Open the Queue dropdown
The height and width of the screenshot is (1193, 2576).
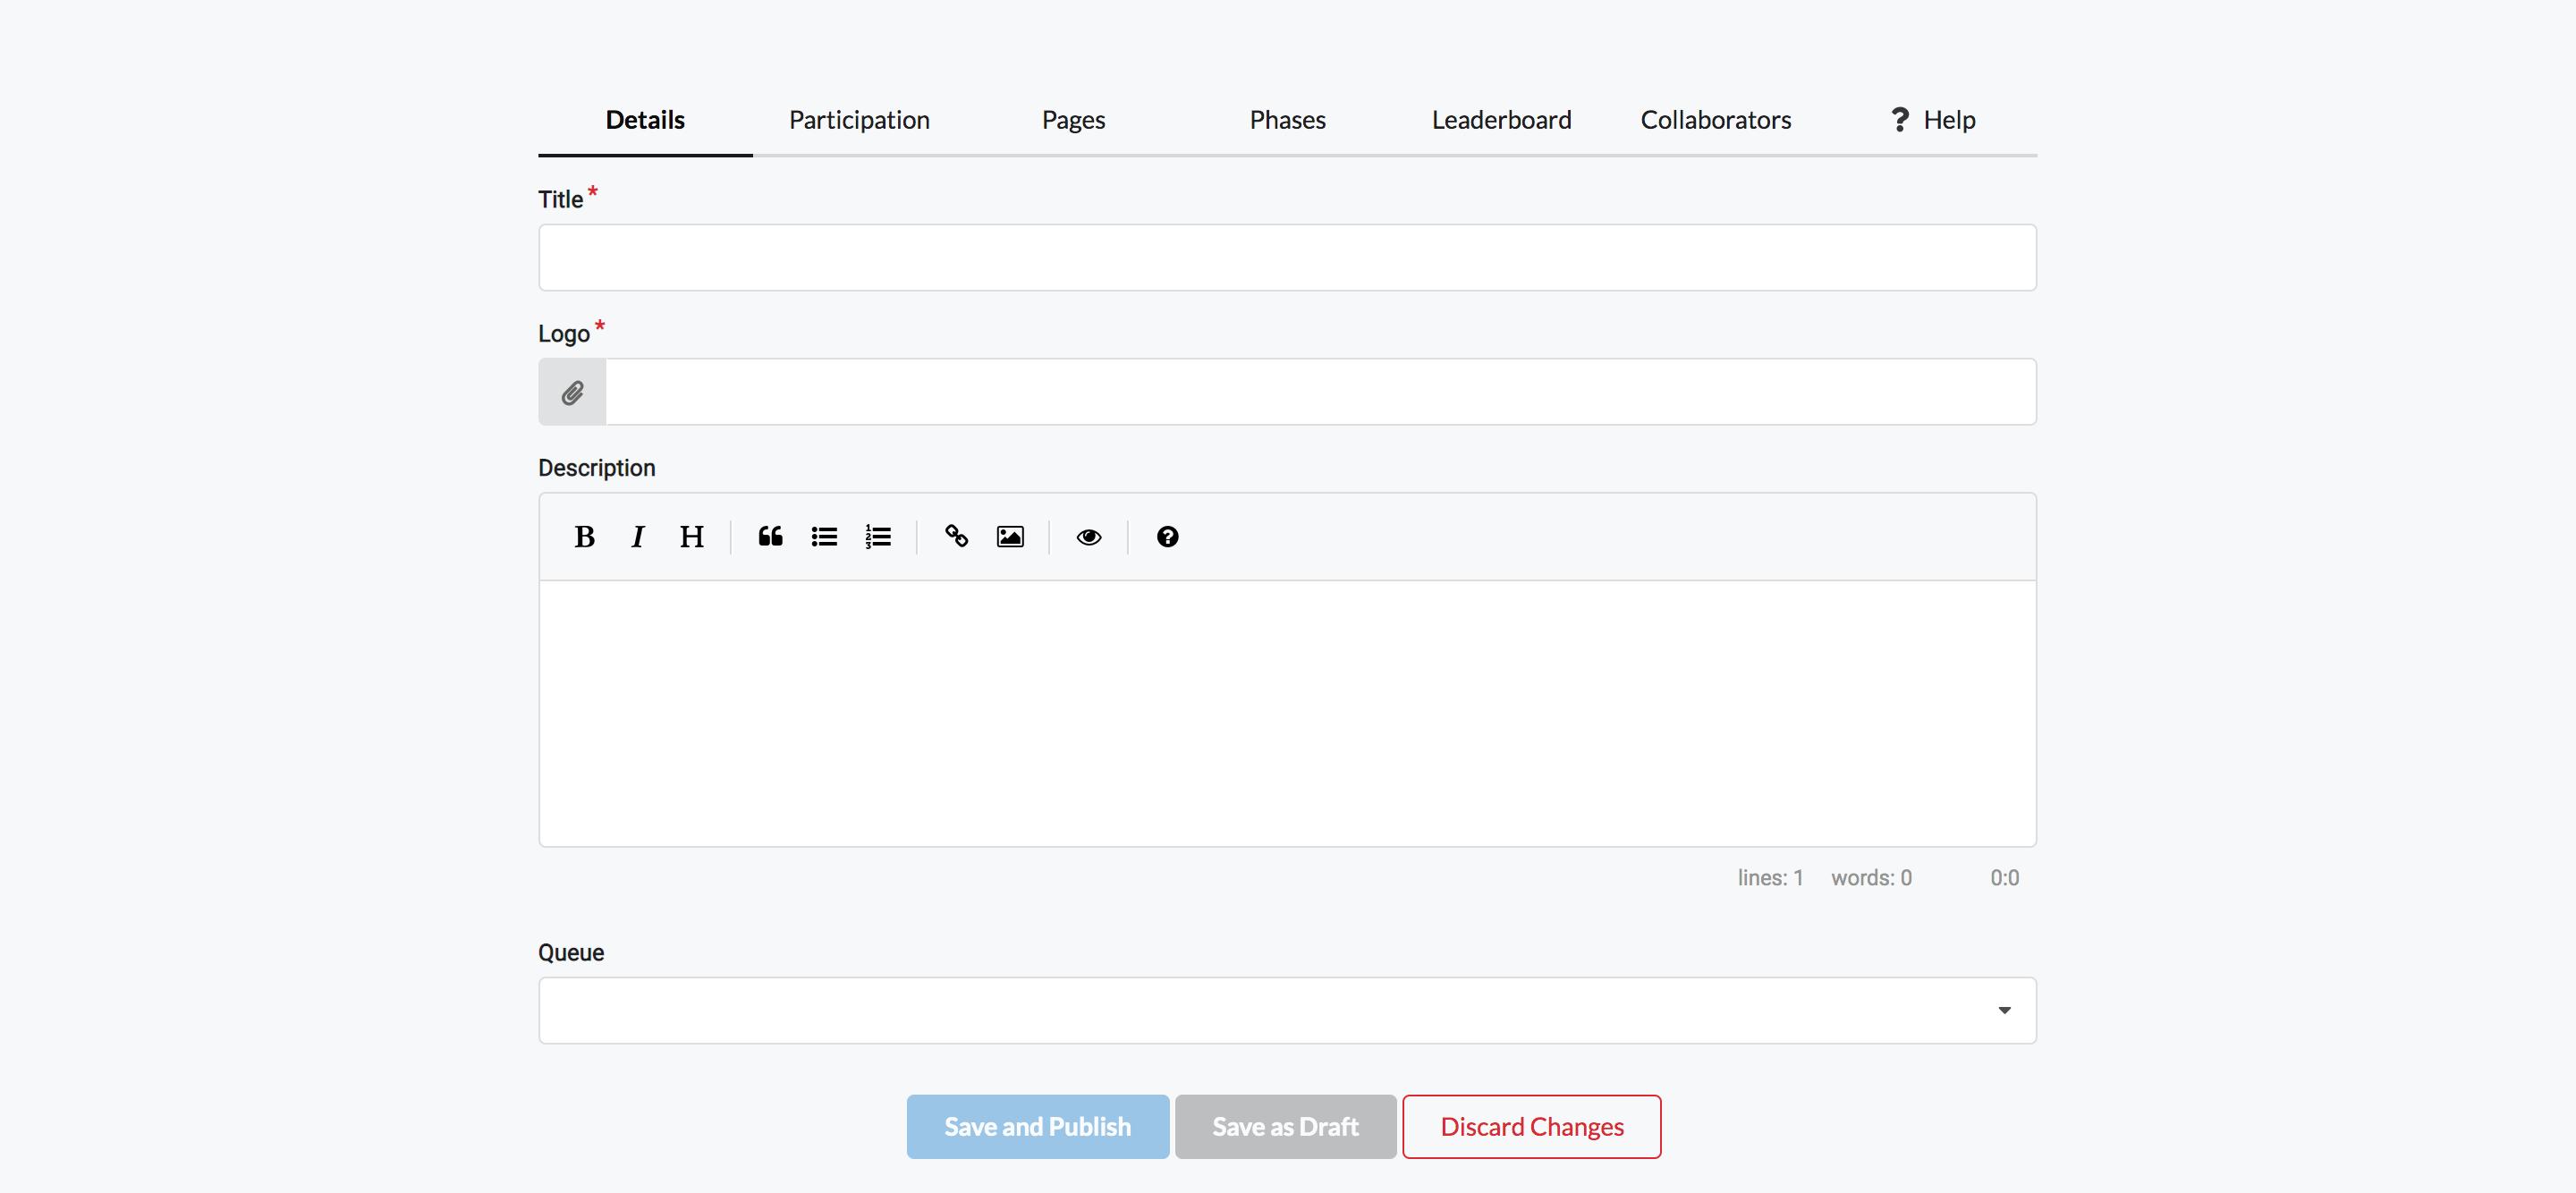[x=1287, y=1010]
